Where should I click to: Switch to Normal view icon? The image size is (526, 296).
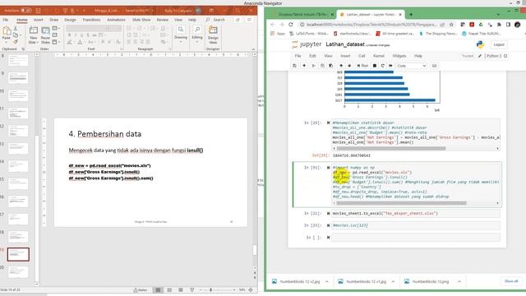click(x=158, y=290)
